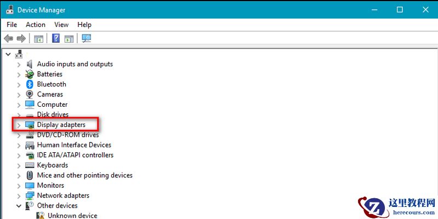Screen dimensions: 438x219
Task: Select the Other devices label
Action: [x=57, y=206]
